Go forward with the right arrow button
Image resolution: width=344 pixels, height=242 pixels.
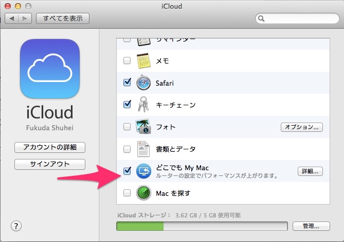[x=25, y=18]
